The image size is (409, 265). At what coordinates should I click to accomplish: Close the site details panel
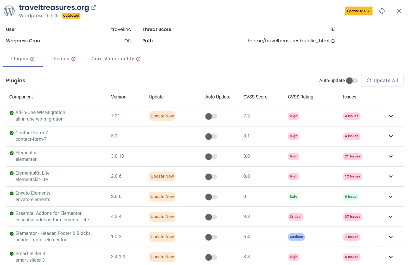[x=399, y=11]
